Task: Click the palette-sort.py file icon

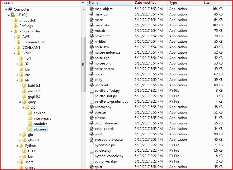Action: point(92,96)
